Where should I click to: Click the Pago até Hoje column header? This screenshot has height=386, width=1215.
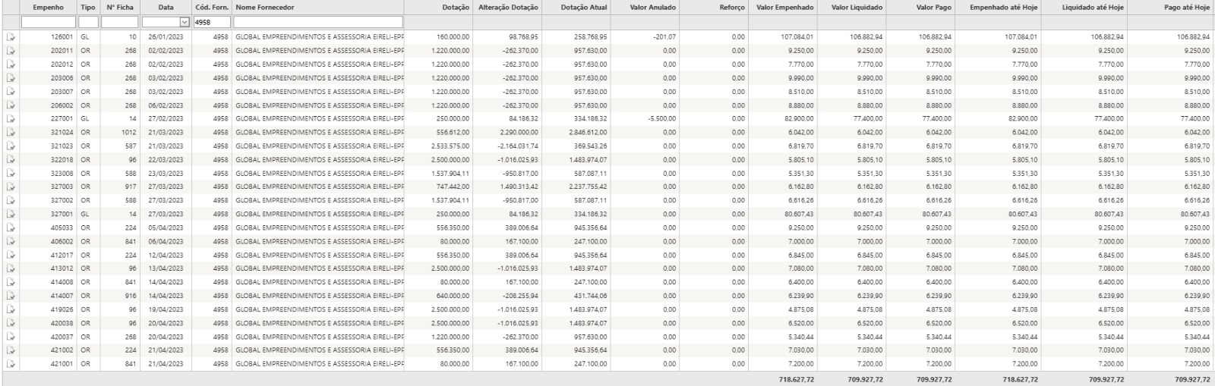coord(1186,8)
